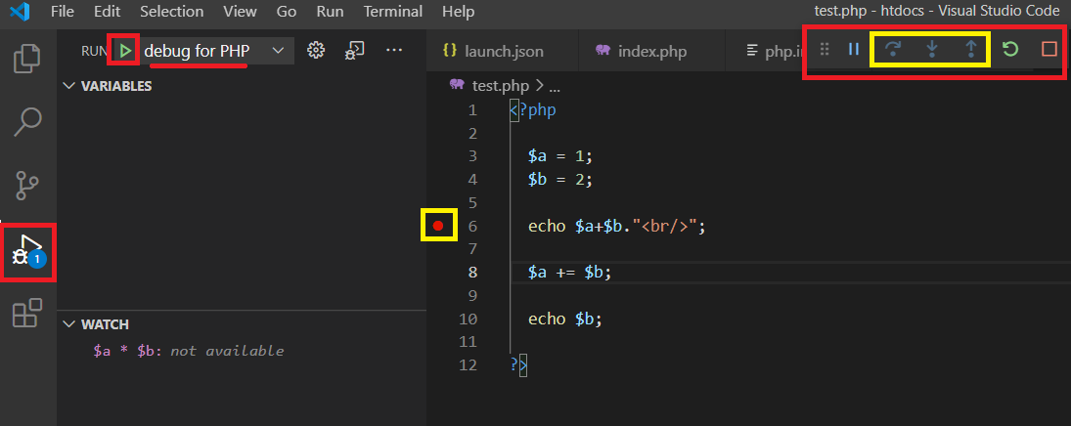Open the View menu
1071x426 pixels.
[240, 12]
